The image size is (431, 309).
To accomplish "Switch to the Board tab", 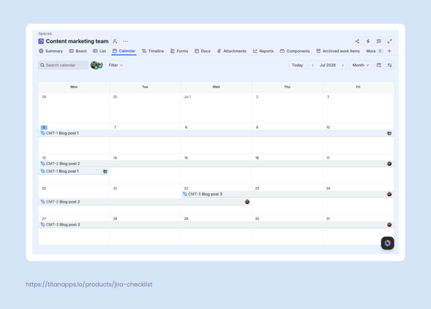I will pos(78,51).
